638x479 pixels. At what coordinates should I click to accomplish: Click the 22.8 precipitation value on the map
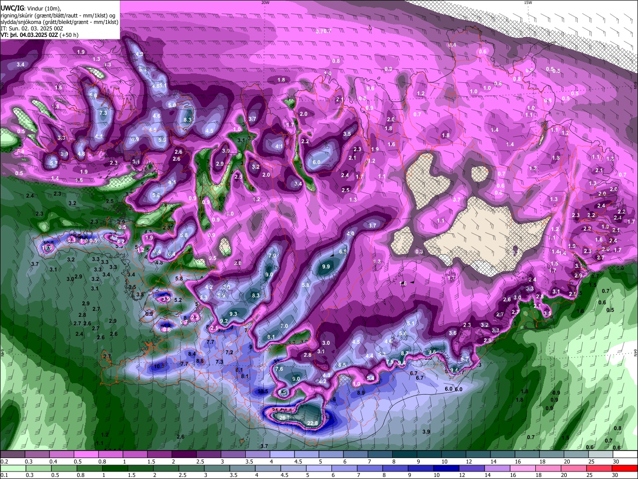[313, 424]
